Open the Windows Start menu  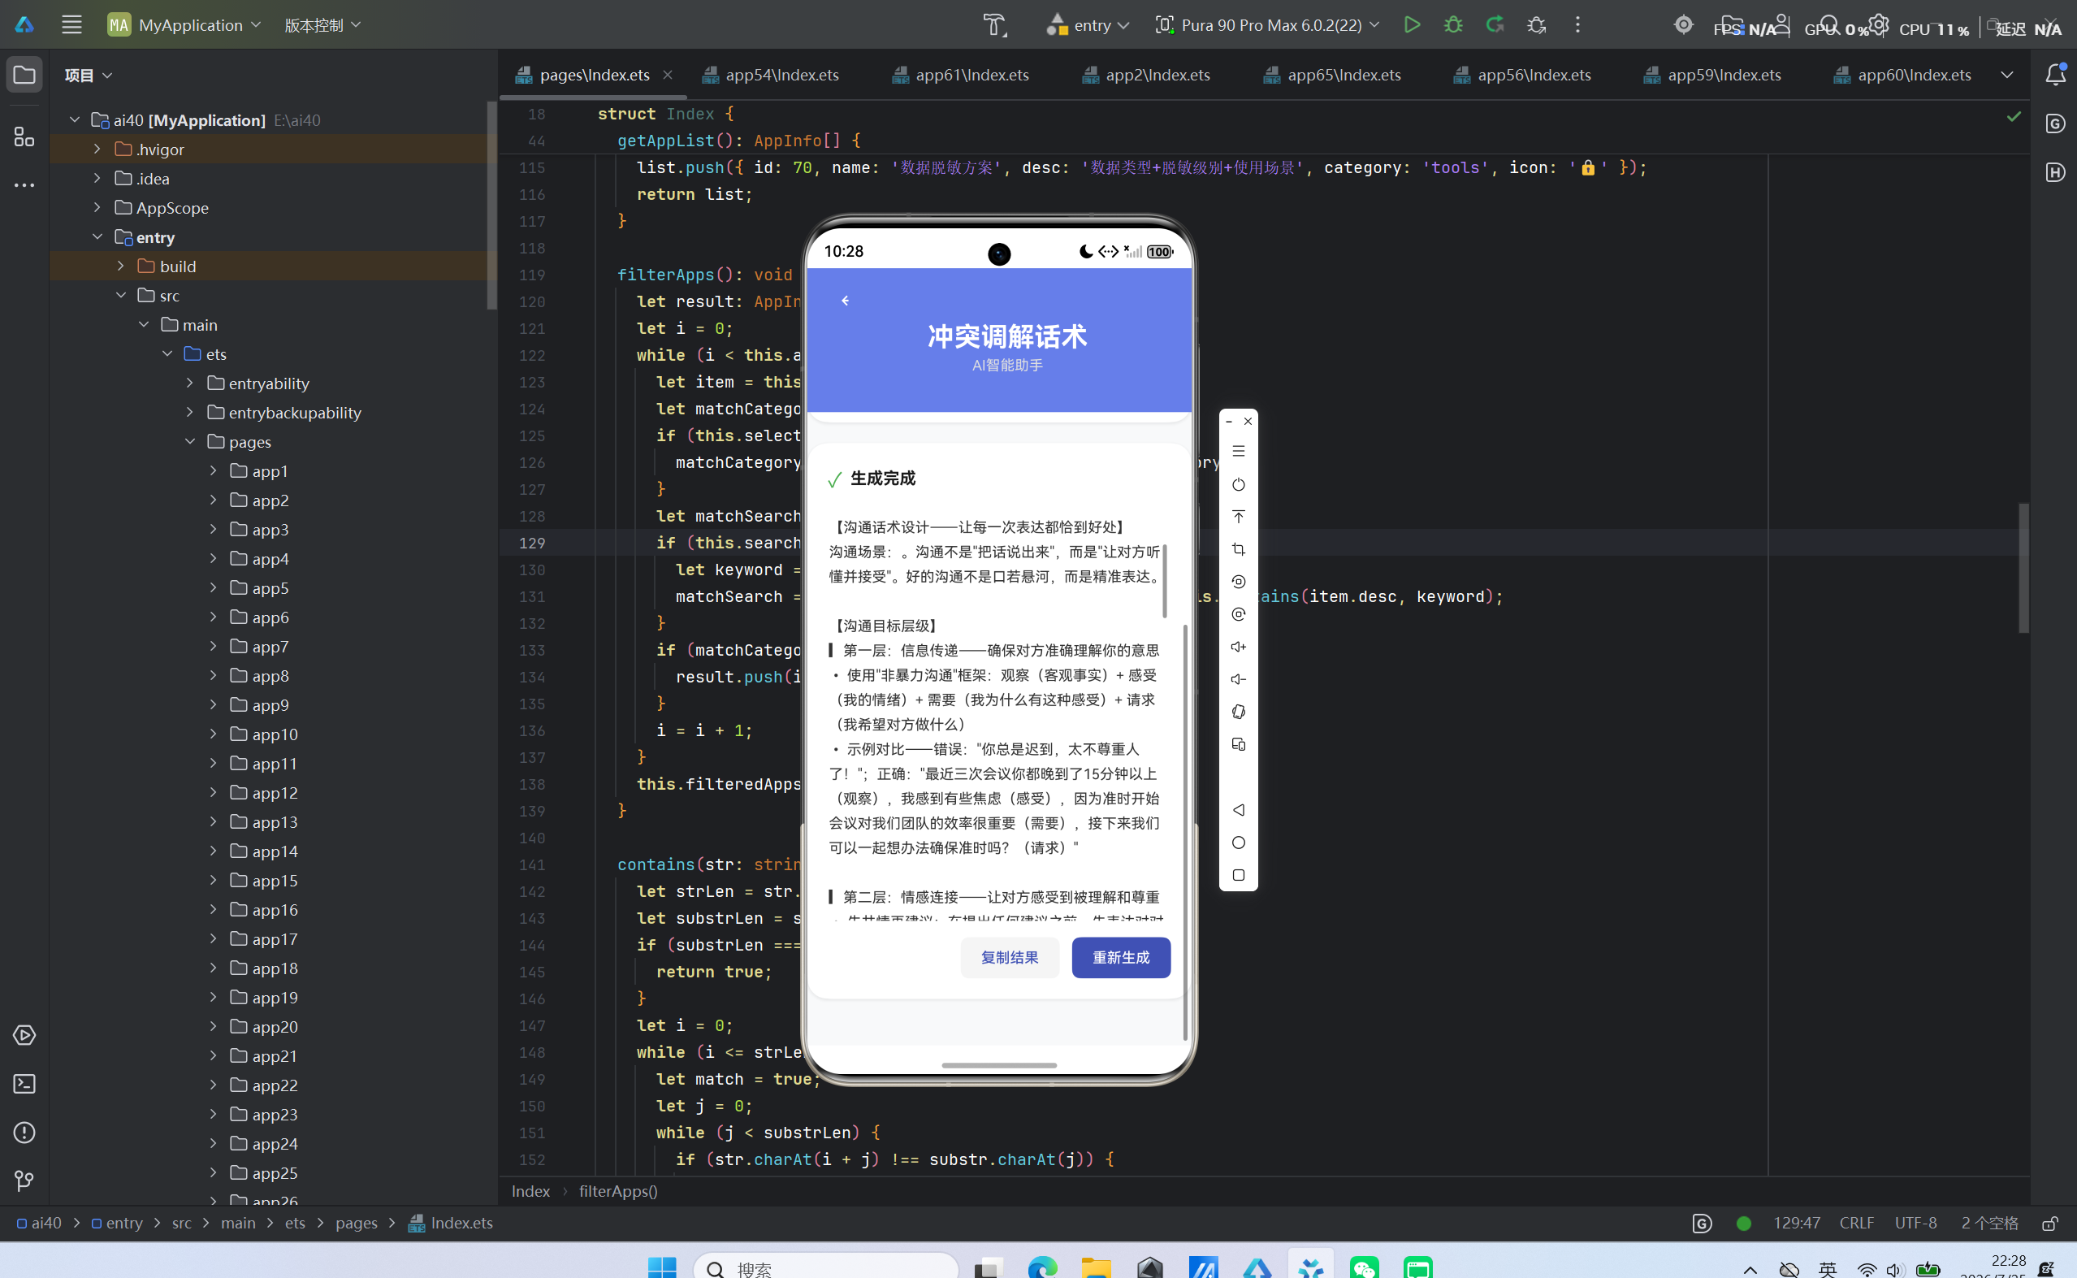click(662, 1268)
